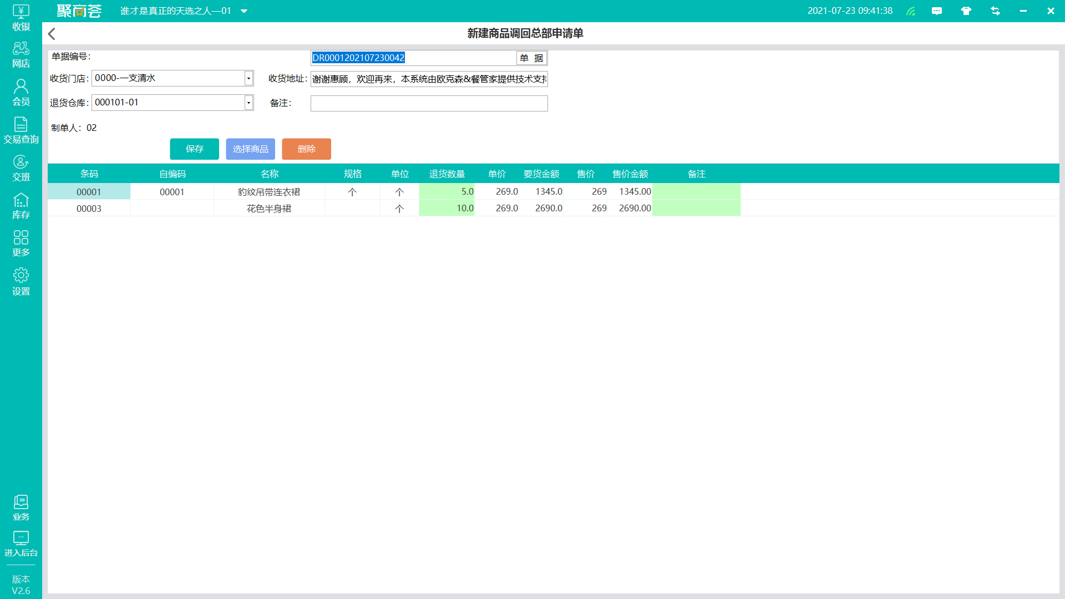Open the 交班 shift handover page
This screenshot has width=1065, height=599.
tap(21, 169)
